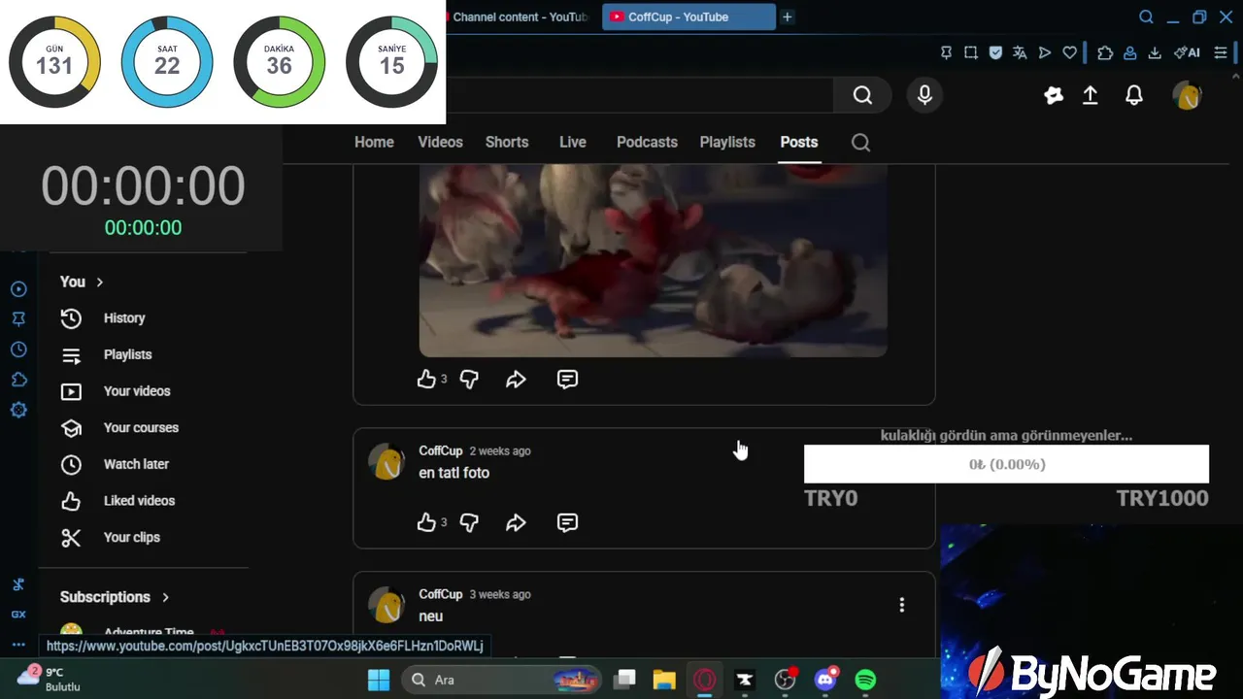The image size is (1243, 699).
Task: Open browser sidebar settings gear icon
Action: pos(18,410)
